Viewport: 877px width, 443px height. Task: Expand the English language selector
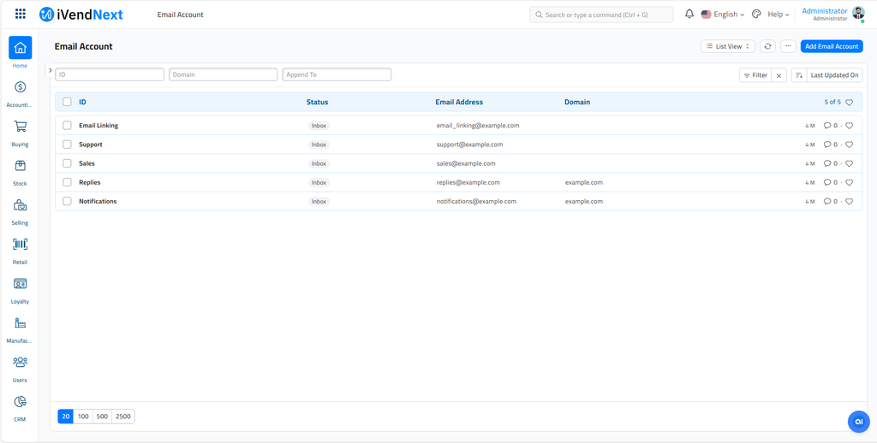[x=724, y=15]
